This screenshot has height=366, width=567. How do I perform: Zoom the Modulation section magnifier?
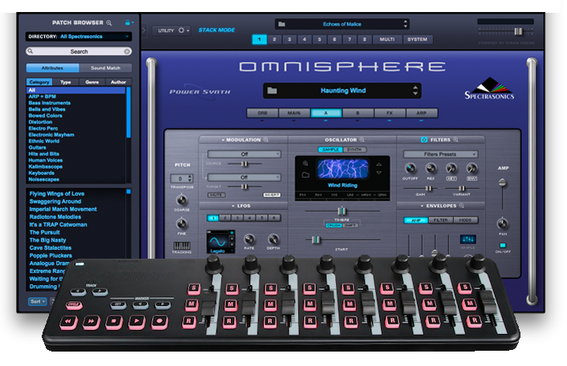[x=265, y=139]
